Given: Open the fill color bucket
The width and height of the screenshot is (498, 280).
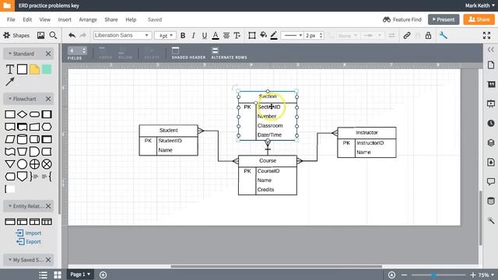Looking at the screenshot, I should coord(263,35).
